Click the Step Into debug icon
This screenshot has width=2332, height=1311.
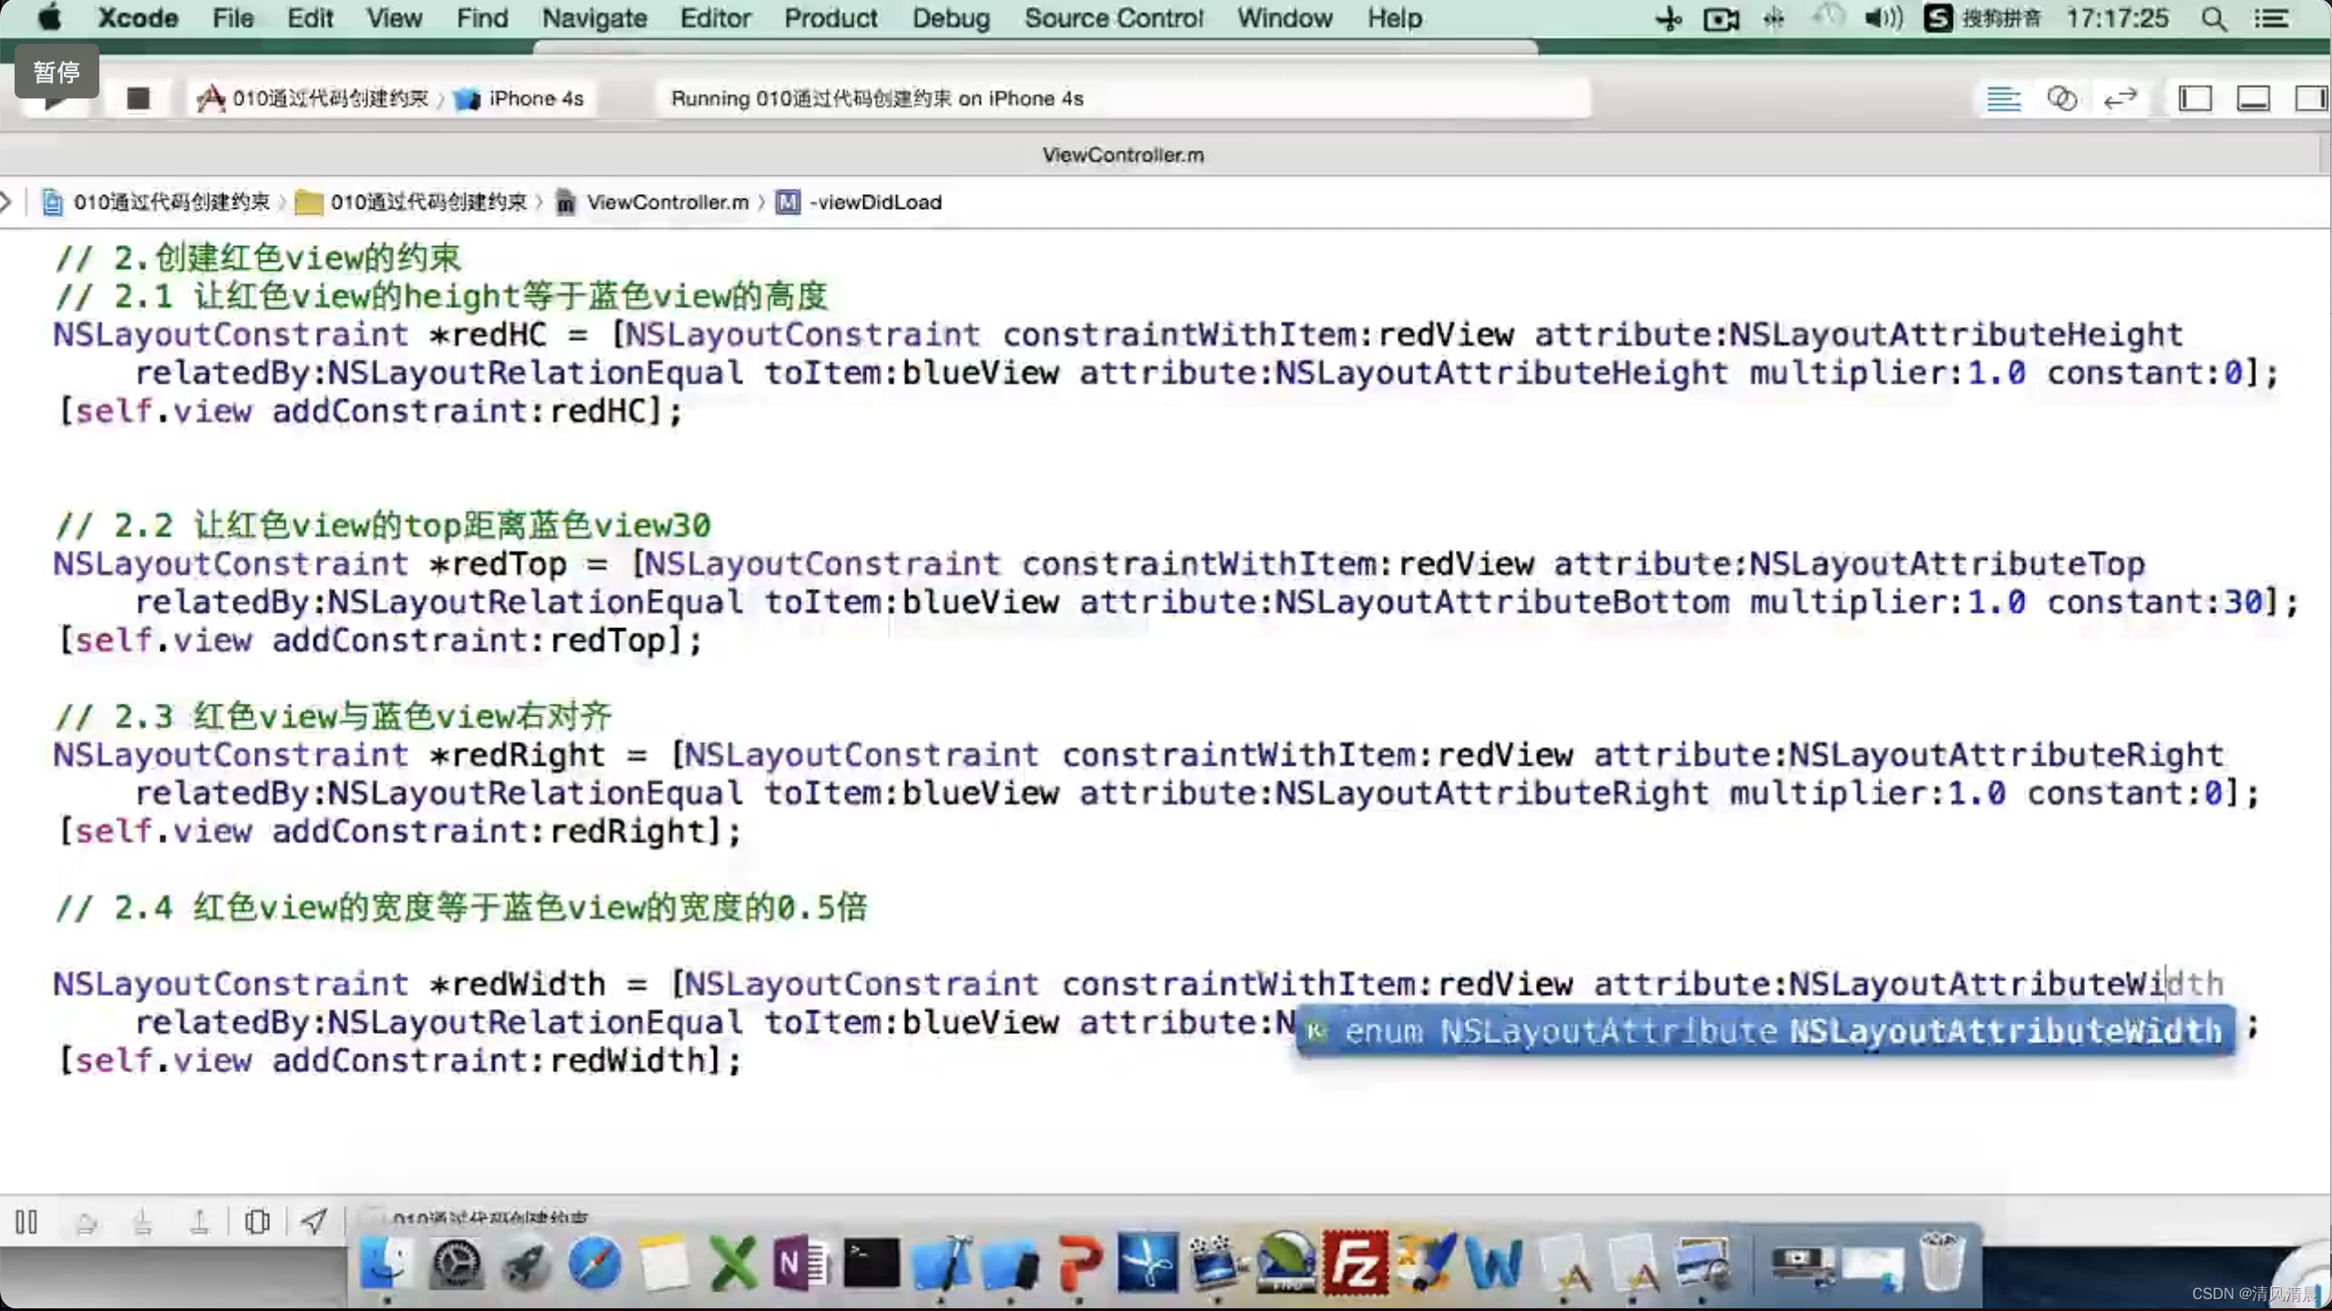[x=142, y=1222]
